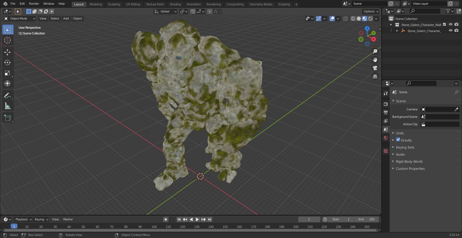Open the View Layer properties tab

click(386, 121)
